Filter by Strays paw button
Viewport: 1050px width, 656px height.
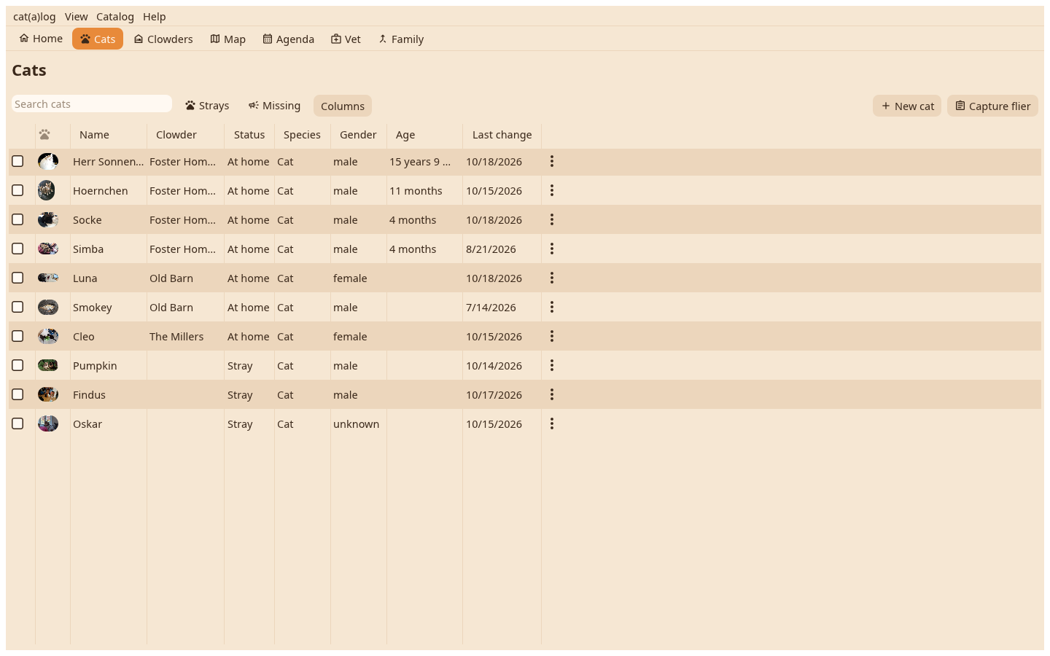(207, 106)
